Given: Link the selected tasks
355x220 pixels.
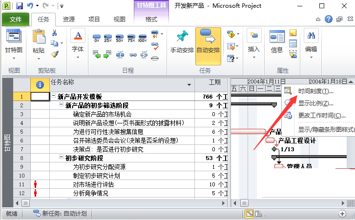Looking at the screenshot, I should point(133,55).
